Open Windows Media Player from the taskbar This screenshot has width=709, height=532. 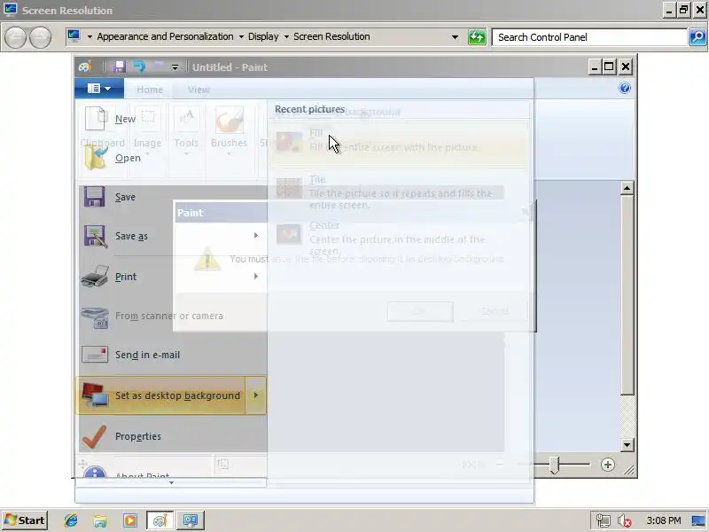point(129,520)
